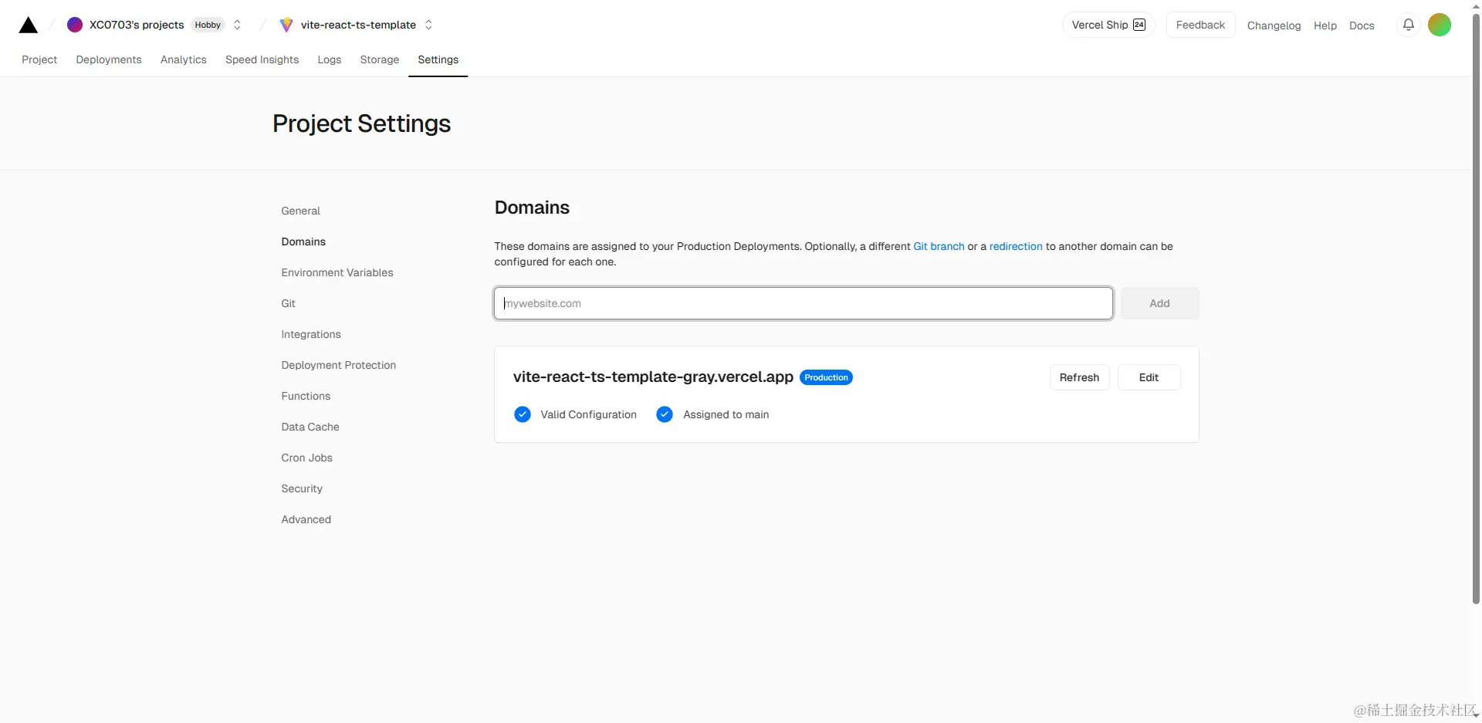Open Data Cache settings

(310, 427)
